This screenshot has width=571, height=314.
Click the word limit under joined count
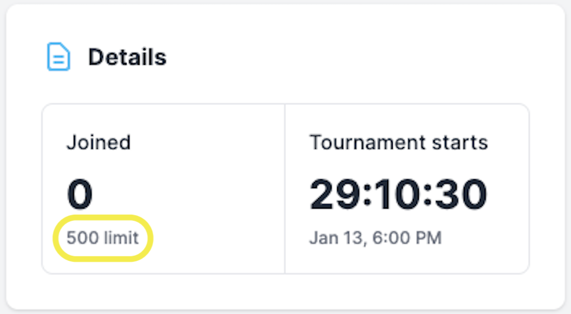pos(121,238)
